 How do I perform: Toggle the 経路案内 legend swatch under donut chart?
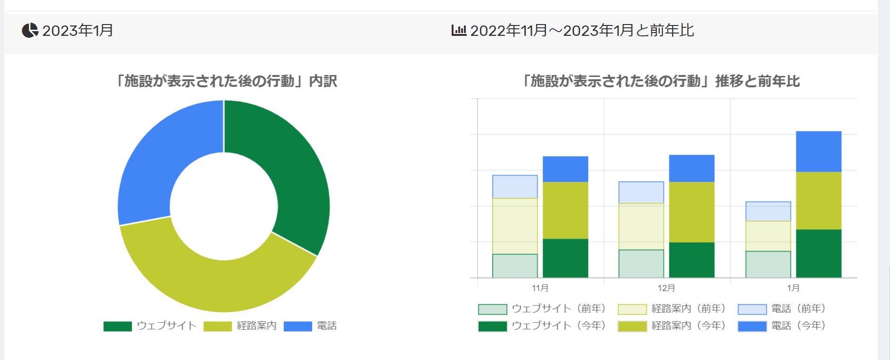pyautogui.click(x=218, y=326)
